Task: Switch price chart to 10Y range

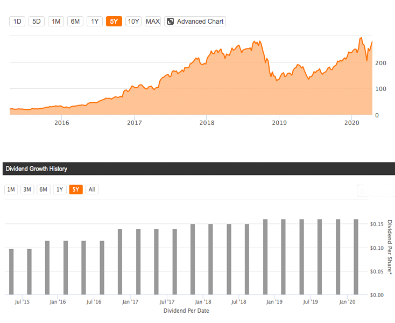Action: (133, 22)
